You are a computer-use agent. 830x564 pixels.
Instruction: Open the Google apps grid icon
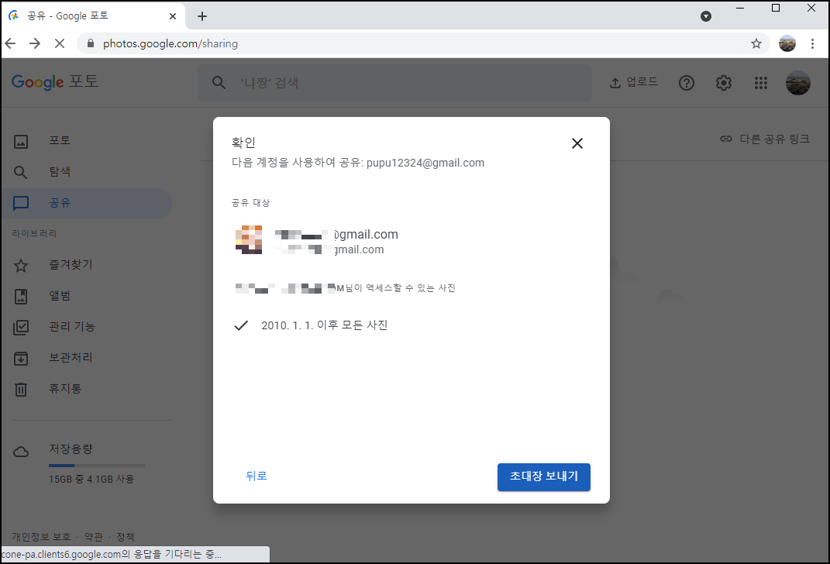click(x=761, y=83)
